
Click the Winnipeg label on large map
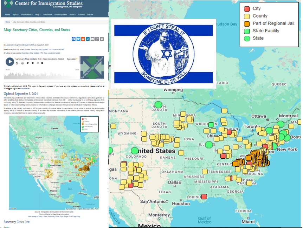tap(173, 90)
